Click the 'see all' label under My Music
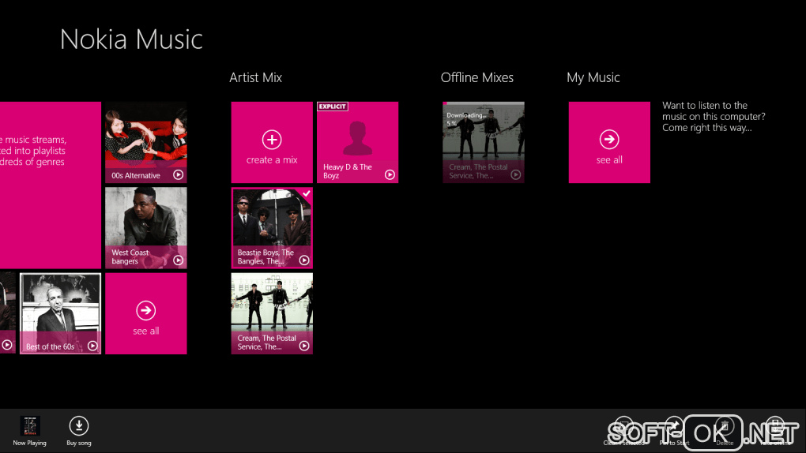The width and height of the screenshot is (806, 453). pos(609,159)
